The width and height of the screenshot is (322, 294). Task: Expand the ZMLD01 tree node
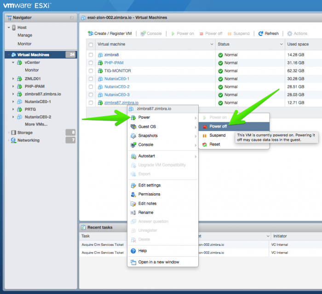click(13, 79)
